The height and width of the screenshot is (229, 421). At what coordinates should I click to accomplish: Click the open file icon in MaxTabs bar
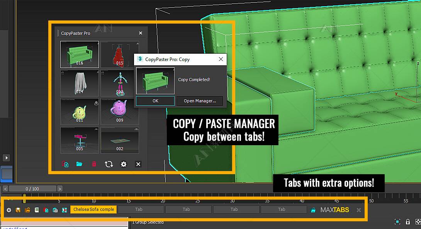27,210
